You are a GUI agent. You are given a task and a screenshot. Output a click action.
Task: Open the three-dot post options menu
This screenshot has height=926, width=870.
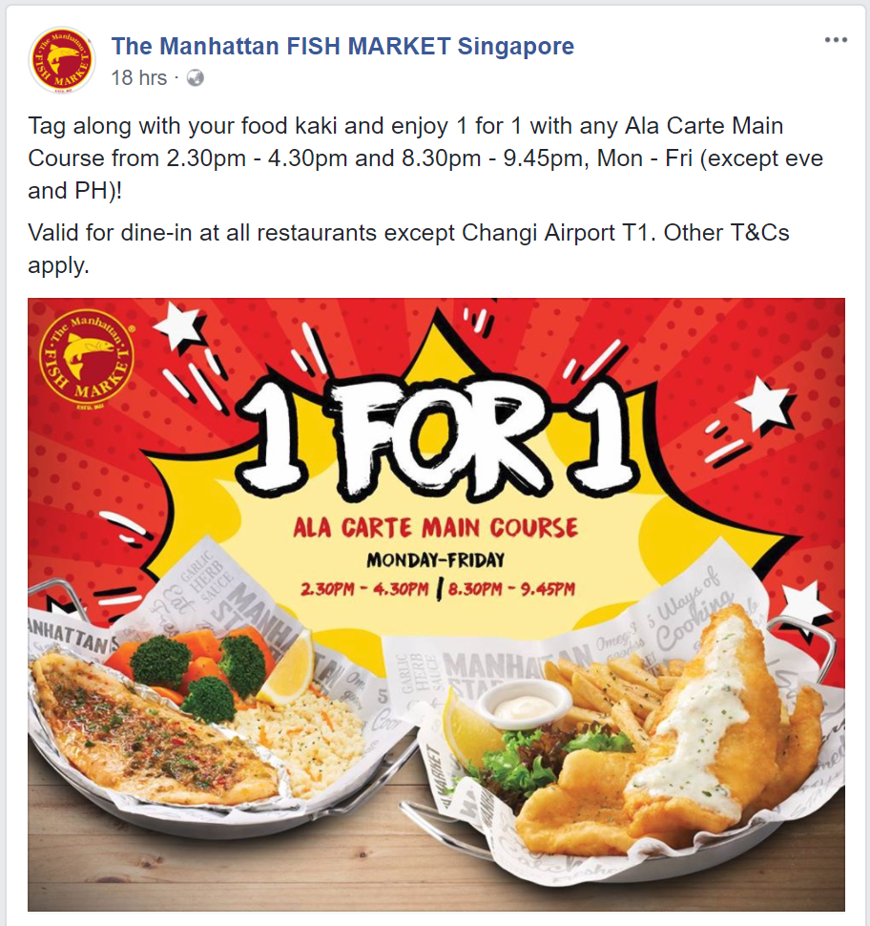point(836,40)
